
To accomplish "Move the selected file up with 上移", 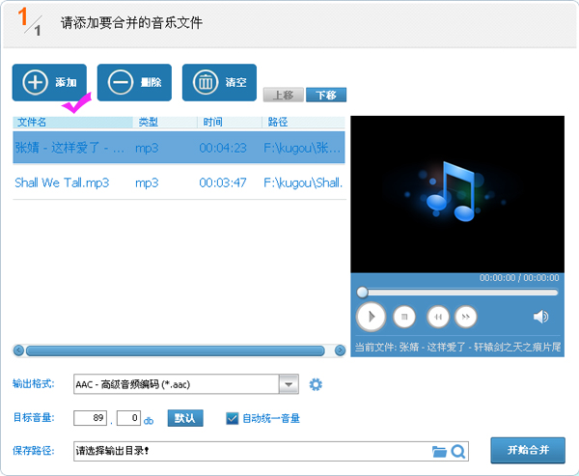I will [283, 95].
